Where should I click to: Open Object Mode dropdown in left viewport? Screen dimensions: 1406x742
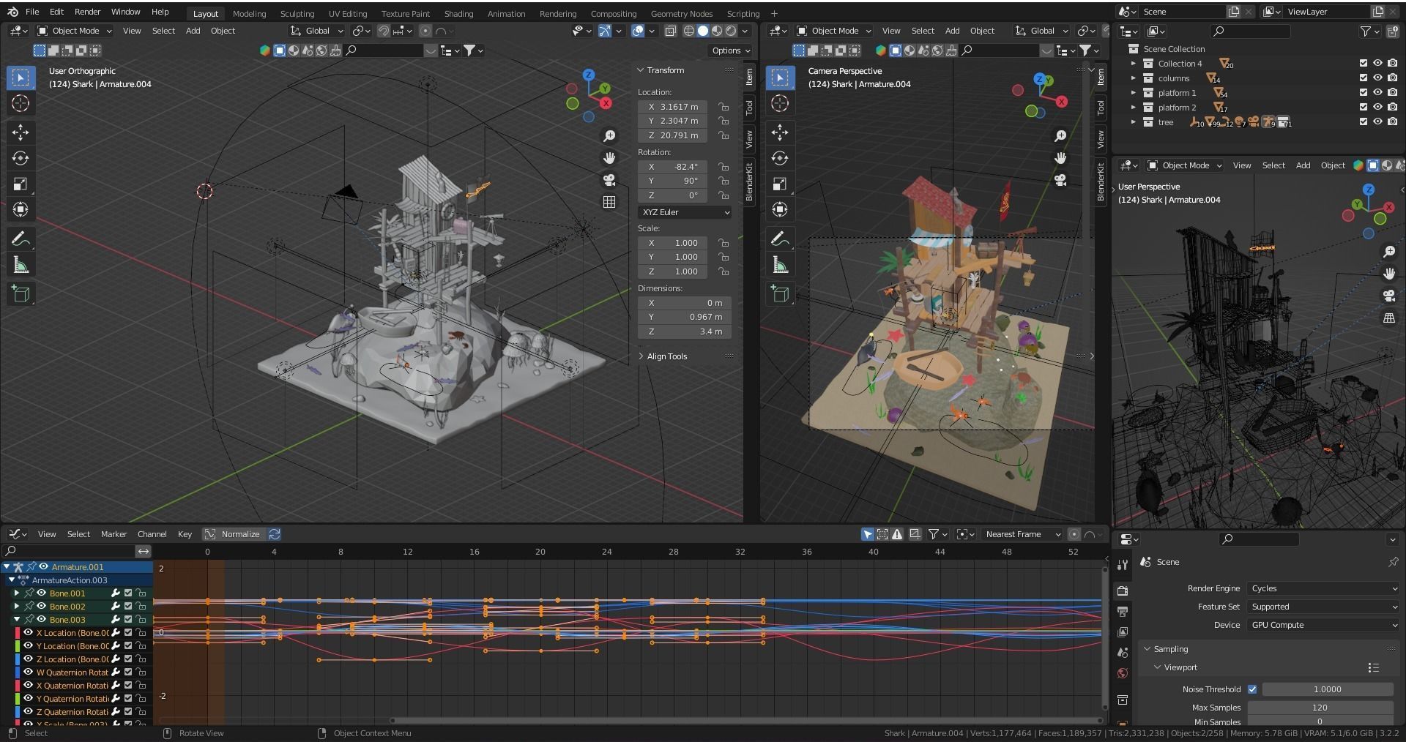[x=75, y=31]
